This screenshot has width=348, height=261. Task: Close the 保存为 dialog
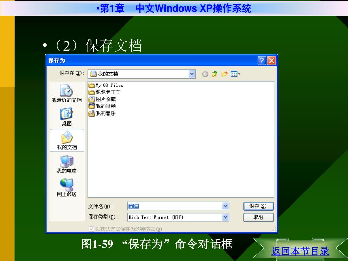tap(272, 60)
